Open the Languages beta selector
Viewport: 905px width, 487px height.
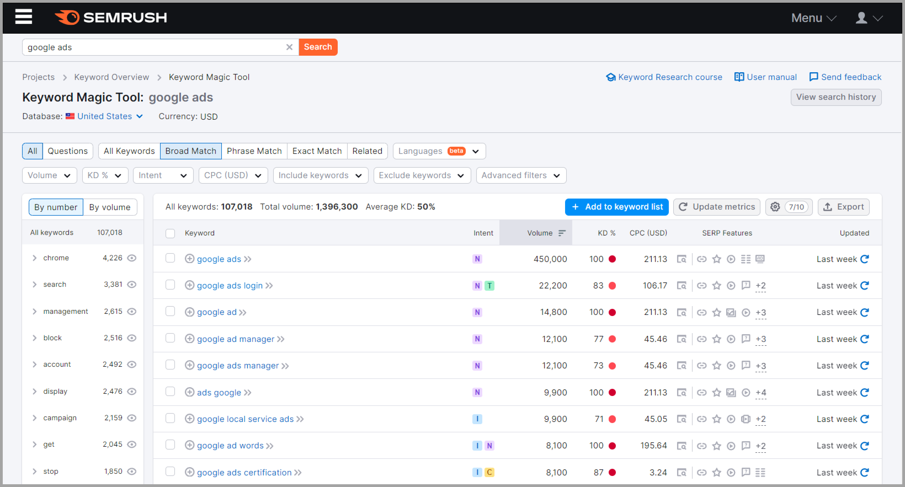tap(439, 151)
